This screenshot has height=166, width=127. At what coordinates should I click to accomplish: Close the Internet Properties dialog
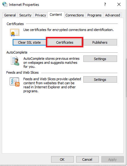[x=119, y=4]
